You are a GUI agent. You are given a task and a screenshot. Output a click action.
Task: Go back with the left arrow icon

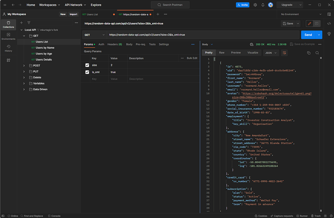click(x=13, y=5)
